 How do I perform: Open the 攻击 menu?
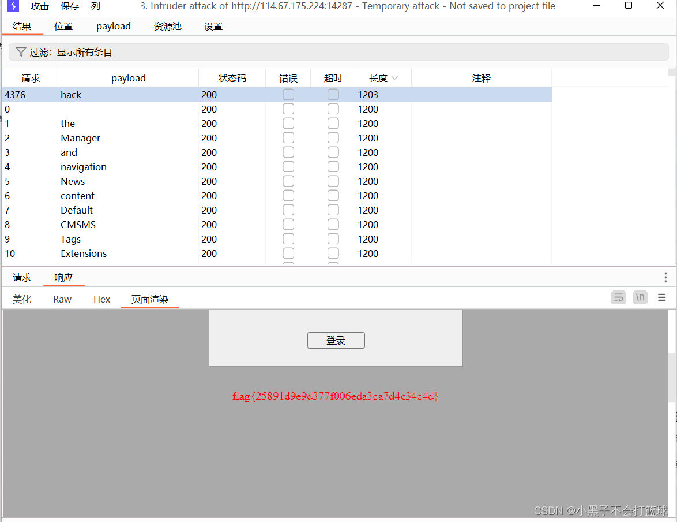(39, 6)
